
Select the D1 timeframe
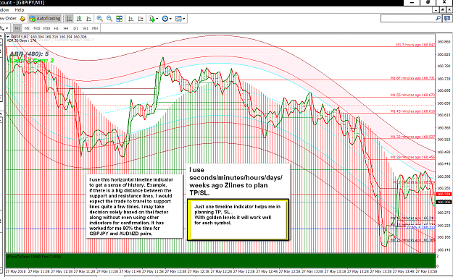click(75, 28)
